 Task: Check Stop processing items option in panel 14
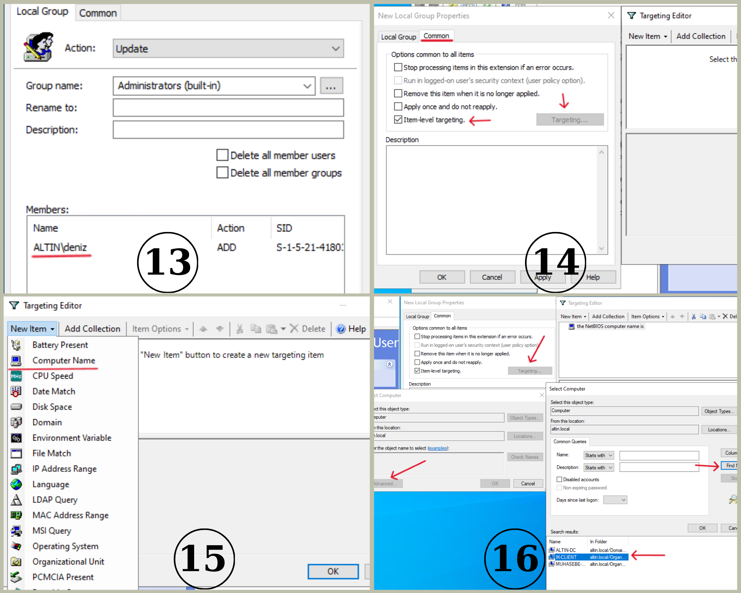click(x=398, y=67)
